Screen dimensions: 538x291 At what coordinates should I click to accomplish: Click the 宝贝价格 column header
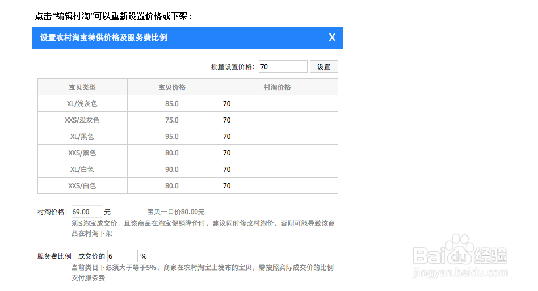point(172,87)
